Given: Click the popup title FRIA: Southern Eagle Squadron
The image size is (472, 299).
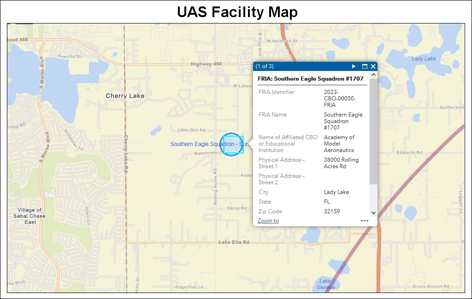Looking at the screenshot, I should 310,79.
